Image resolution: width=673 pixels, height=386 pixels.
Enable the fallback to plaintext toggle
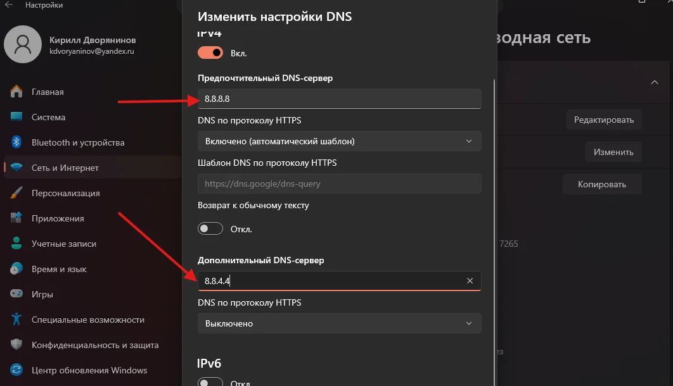pyautogui.click(x=210, y=228)
